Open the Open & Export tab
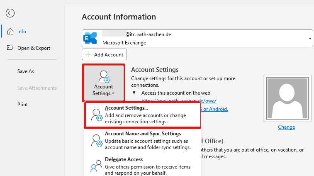Image resolution: width=314 pixels, height=176 pixels. (34, 48)
